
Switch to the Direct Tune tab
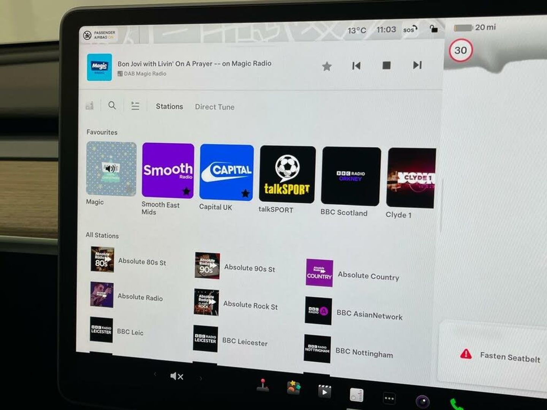[215, 107]
